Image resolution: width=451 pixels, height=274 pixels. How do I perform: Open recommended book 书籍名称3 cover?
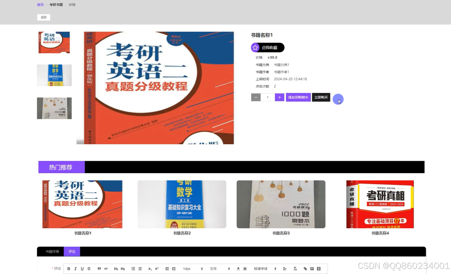pos(281,204)
